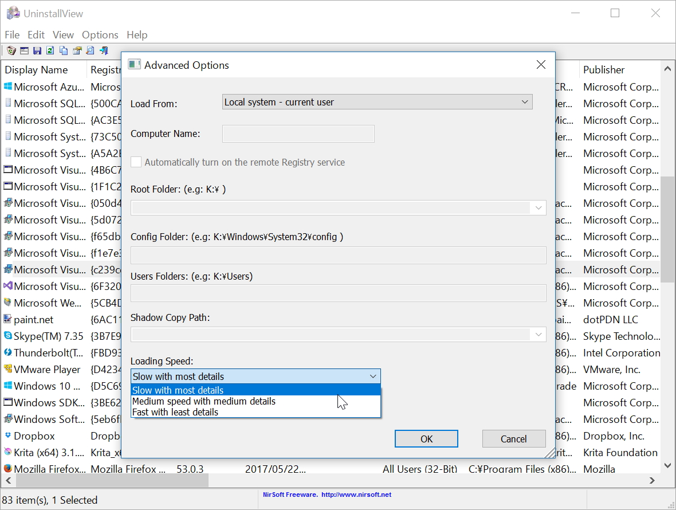Click the Windows Soft... row icon
Screen dimensions: 676x510
(8, 419)
